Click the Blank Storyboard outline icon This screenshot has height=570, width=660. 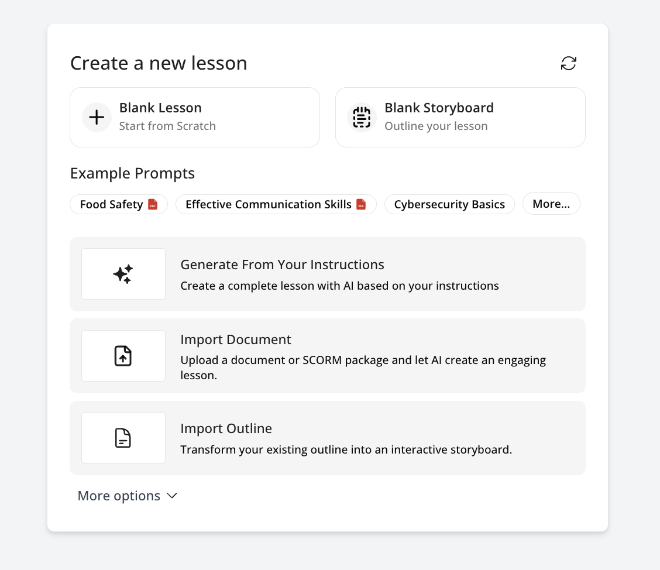click(x=362, y=118)
